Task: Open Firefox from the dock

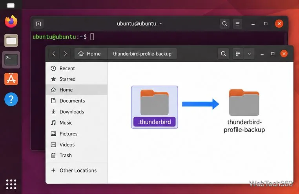Action: click(x=11, y=21)
